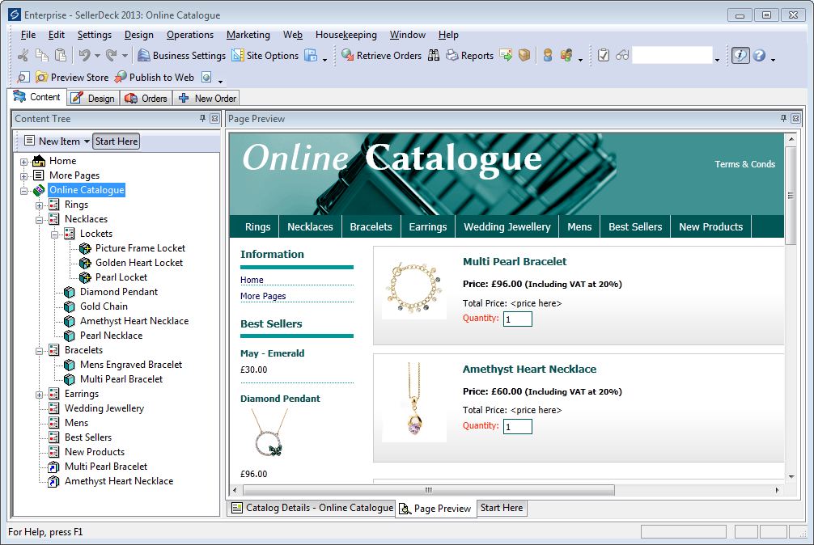Click Terms & Conds link in preview
The image size is (814, 545).
tap(744, 164)
